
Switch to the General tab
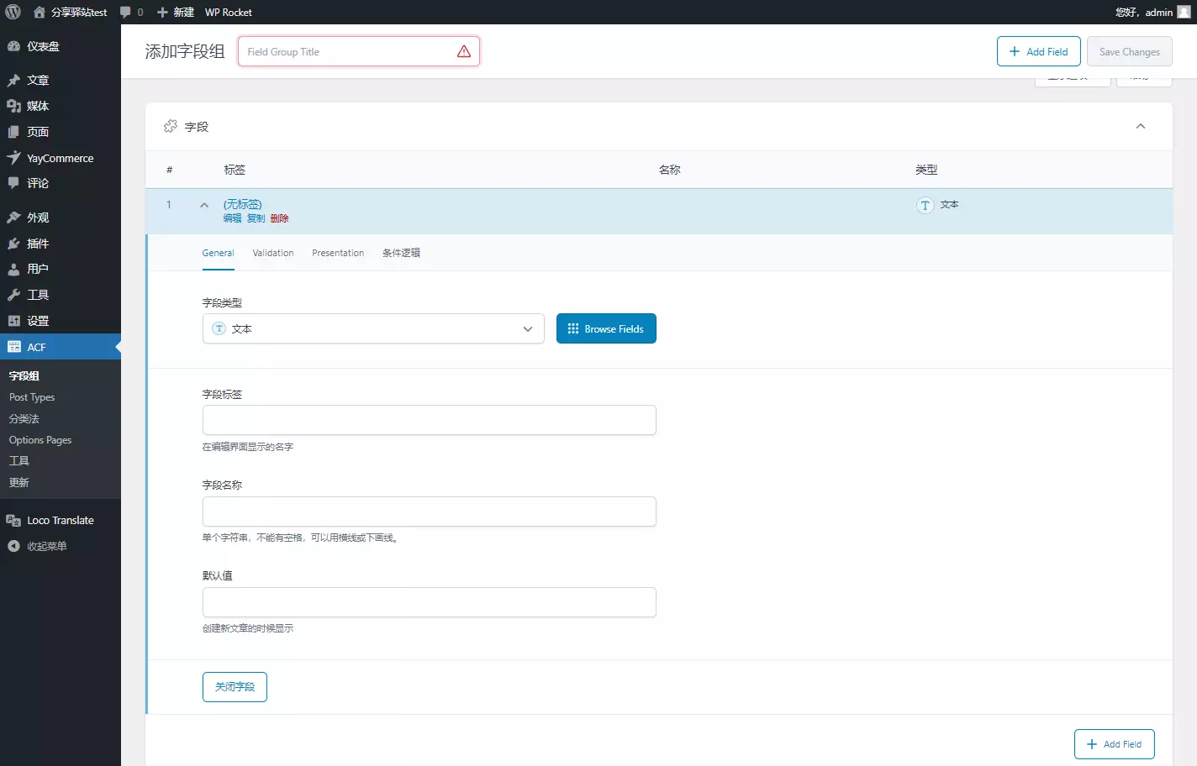[x=218, y=253]
